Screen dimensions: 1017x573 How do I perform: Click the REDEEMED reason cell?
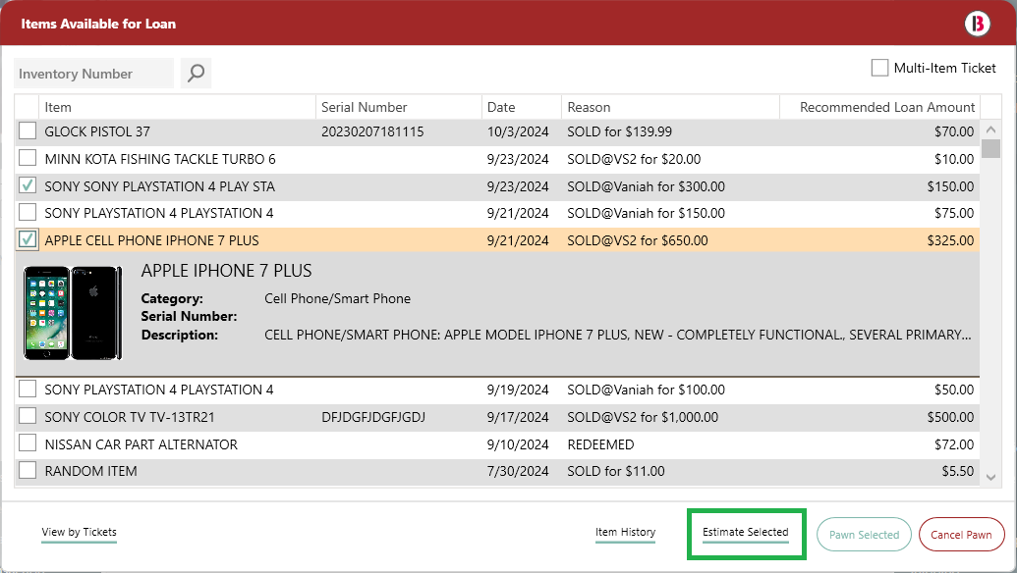pos(600,444)
